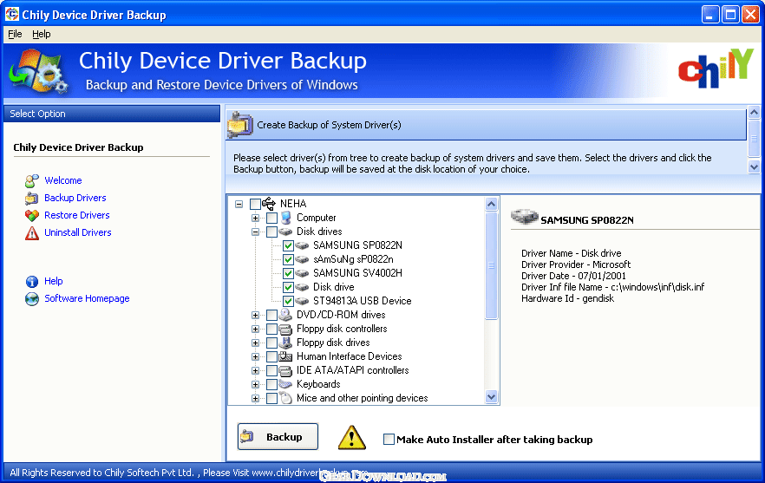This screenshot has height=483, width=765.
Task: Click the Software Homepage globe icon
Action: click(32, 298)
